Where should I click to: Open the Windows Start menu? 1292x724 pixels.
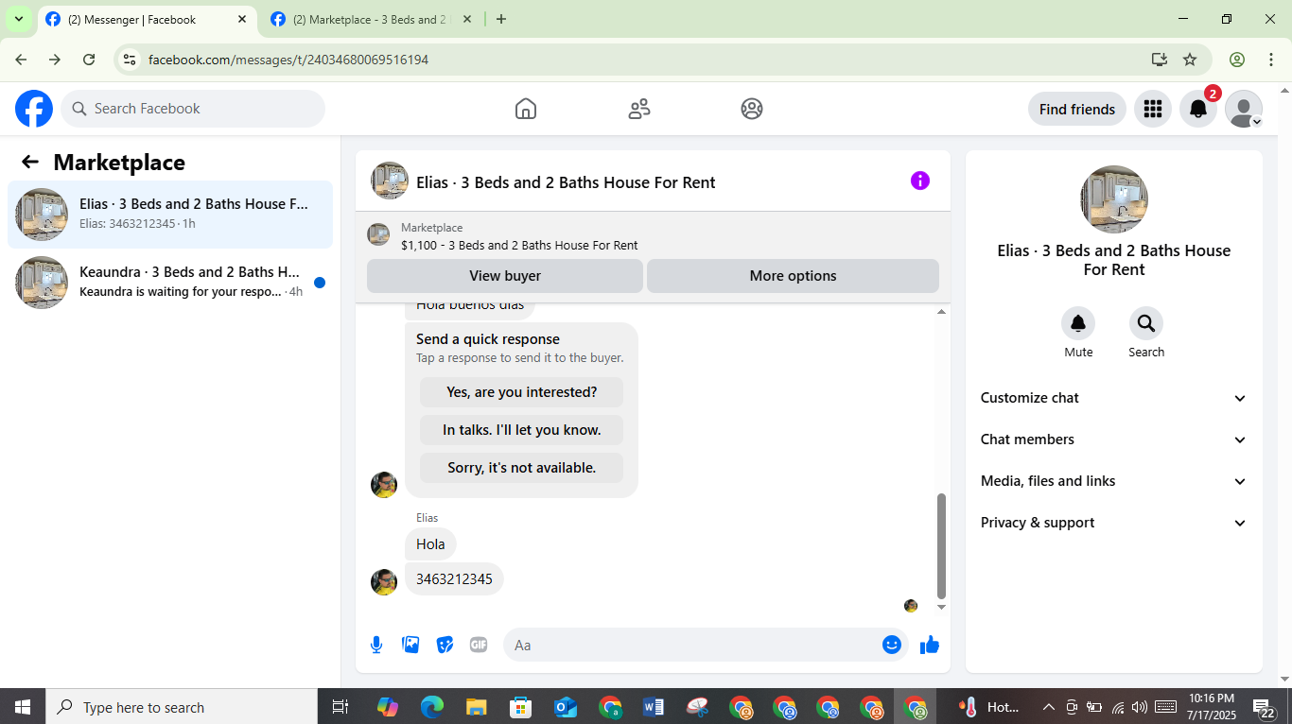23,707
